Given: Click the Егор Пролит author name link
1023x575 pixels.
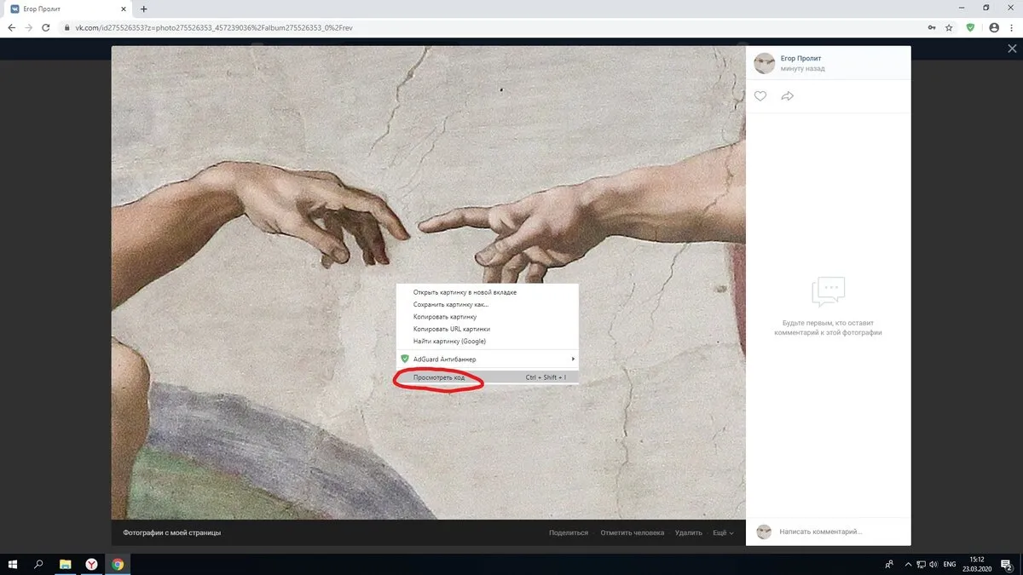Looking at the screenshot, I should point(801,58).
